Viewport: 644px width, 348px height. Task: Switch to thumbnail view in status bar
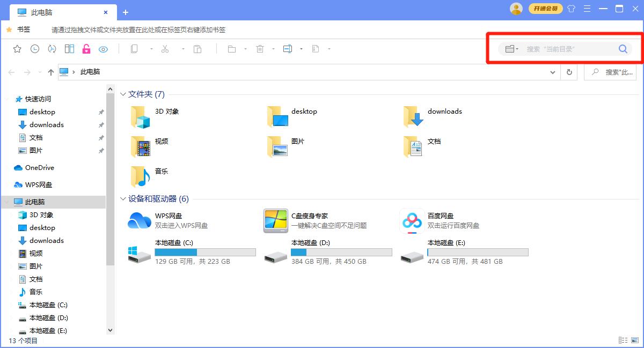pyautogui.click(x=634, y=340)
